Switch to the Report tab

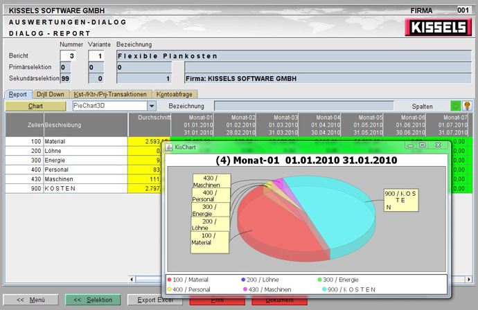(x=18, y=94)
